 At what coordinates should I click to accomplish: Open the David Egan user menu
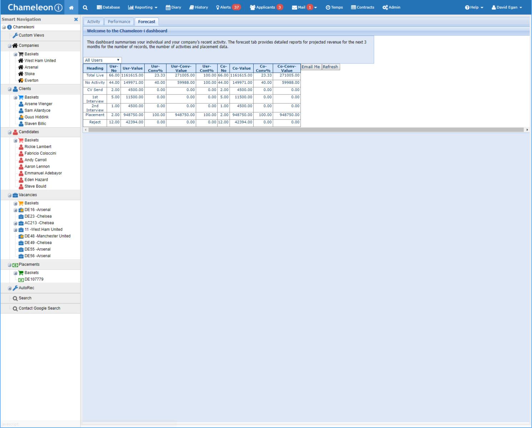pos(507,7)
